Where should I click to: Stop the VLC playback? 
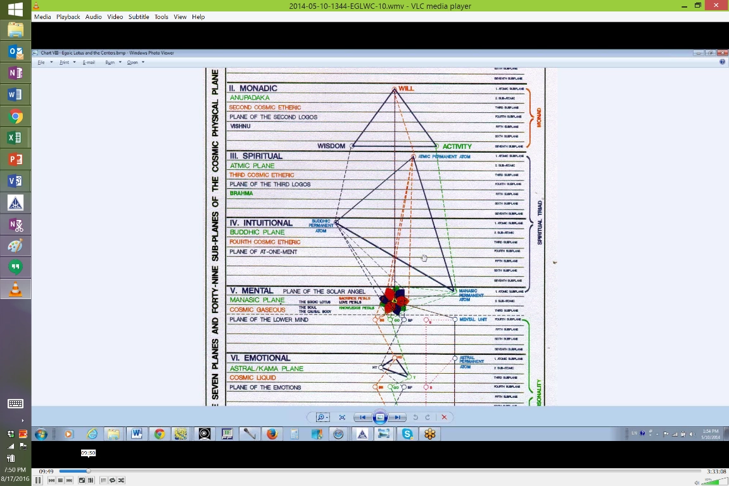click(x=60, y=480)
